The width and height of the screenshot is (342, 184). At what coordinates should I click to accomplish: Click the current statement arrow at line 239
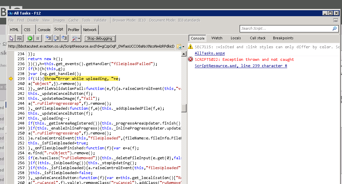(11, 79)
